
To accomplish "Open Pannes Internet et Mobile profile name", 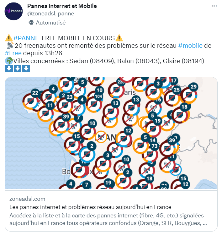I will (62, 6).
